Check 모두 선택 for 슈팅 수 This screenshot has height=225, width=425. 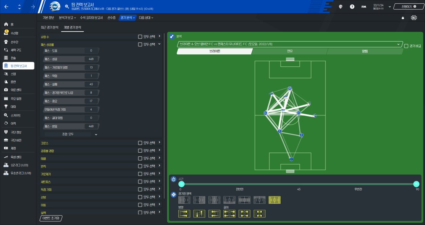click(140, 36)
